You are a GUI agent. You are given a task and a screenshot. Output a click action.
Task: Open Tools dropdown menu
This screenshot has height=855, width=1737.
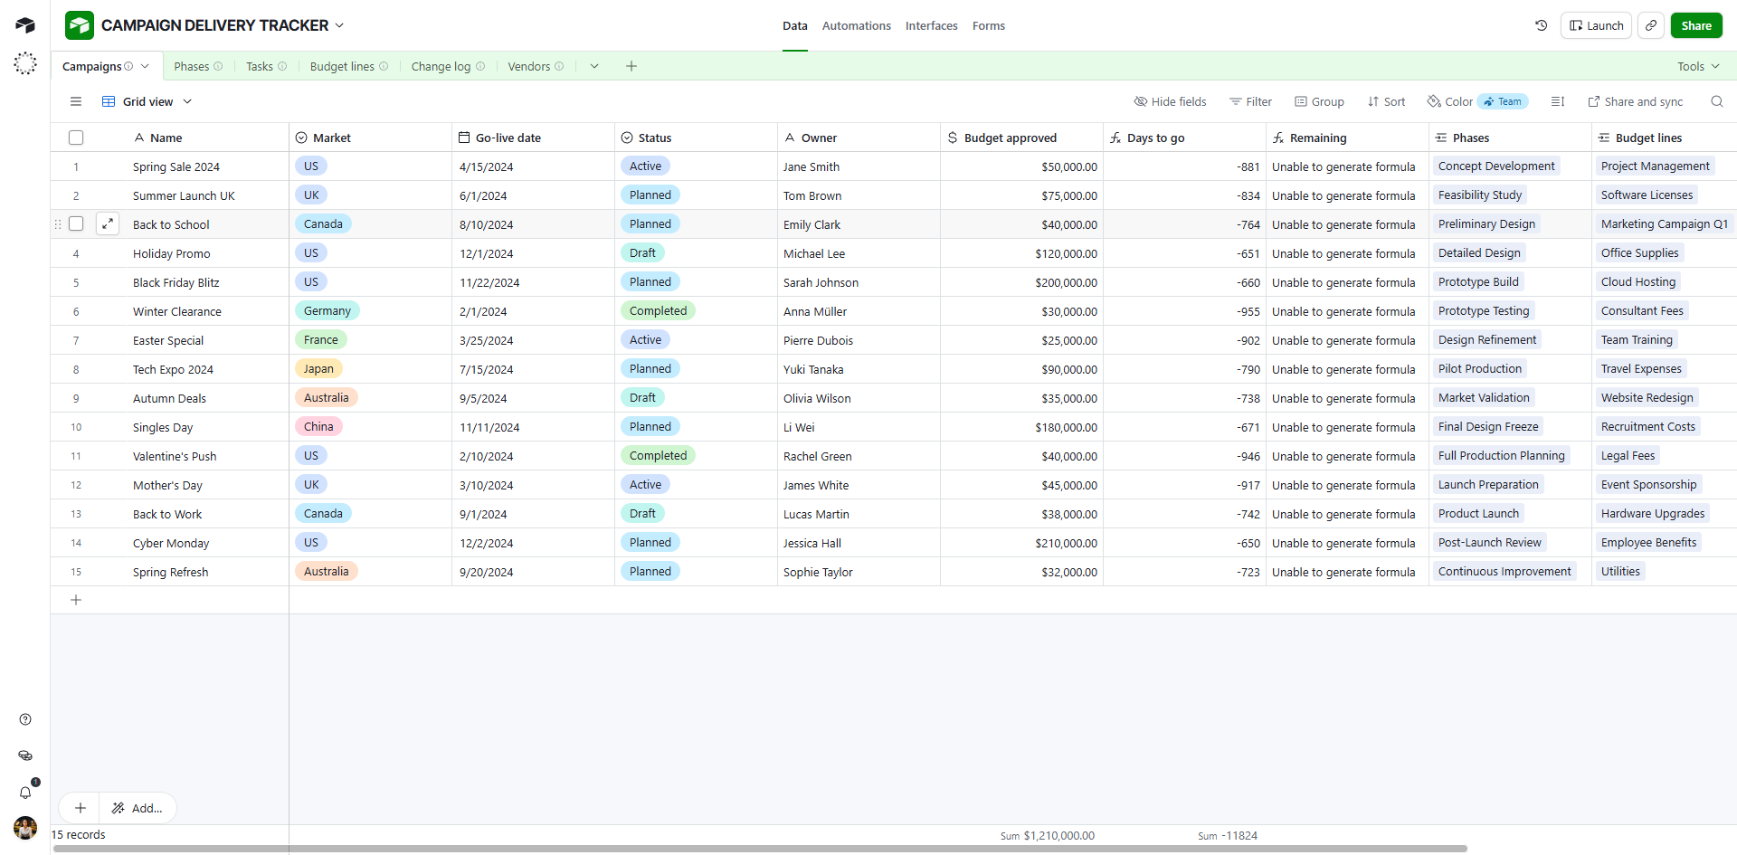pos(1698,66)
